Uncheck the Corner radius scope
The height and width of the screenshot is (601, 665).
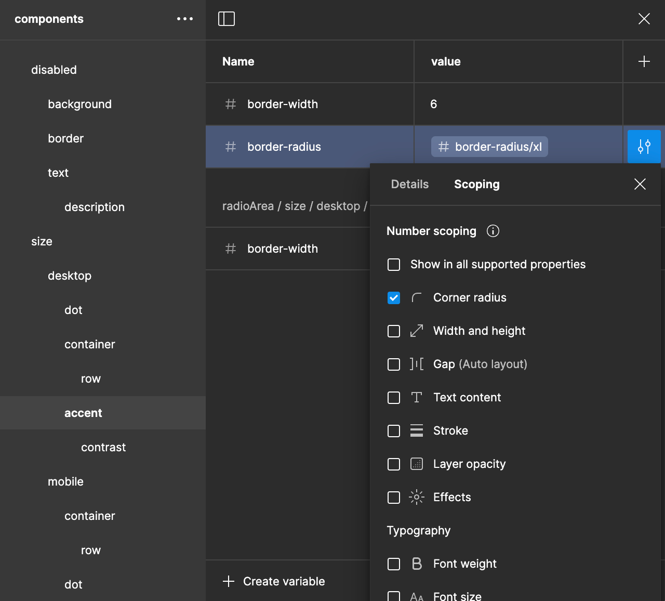pos(394,298)
